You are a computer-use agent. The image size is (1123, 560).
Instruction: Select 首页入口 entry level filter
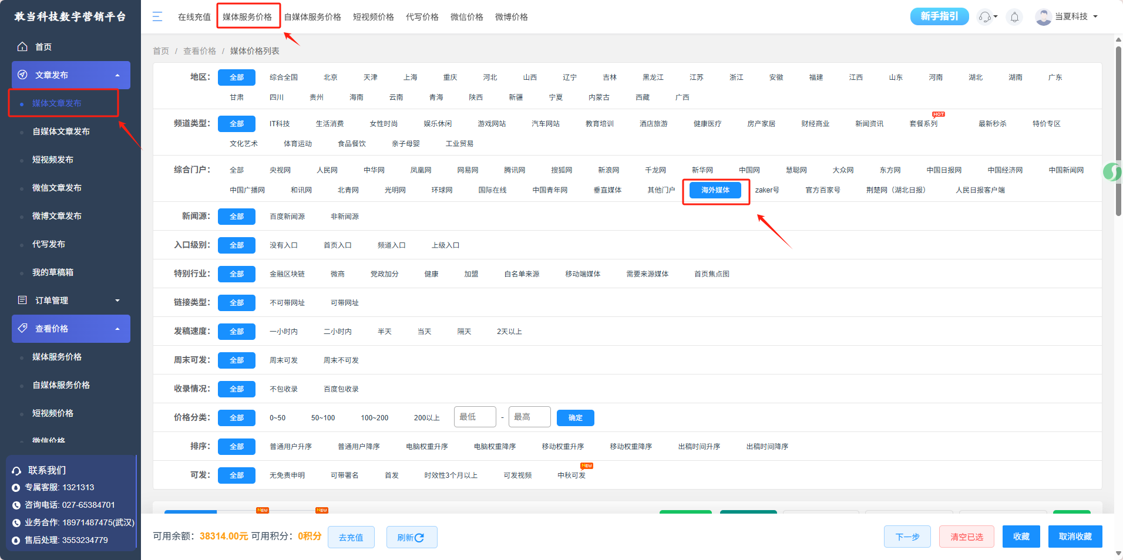pyautogui.click(x=338, y=245)
